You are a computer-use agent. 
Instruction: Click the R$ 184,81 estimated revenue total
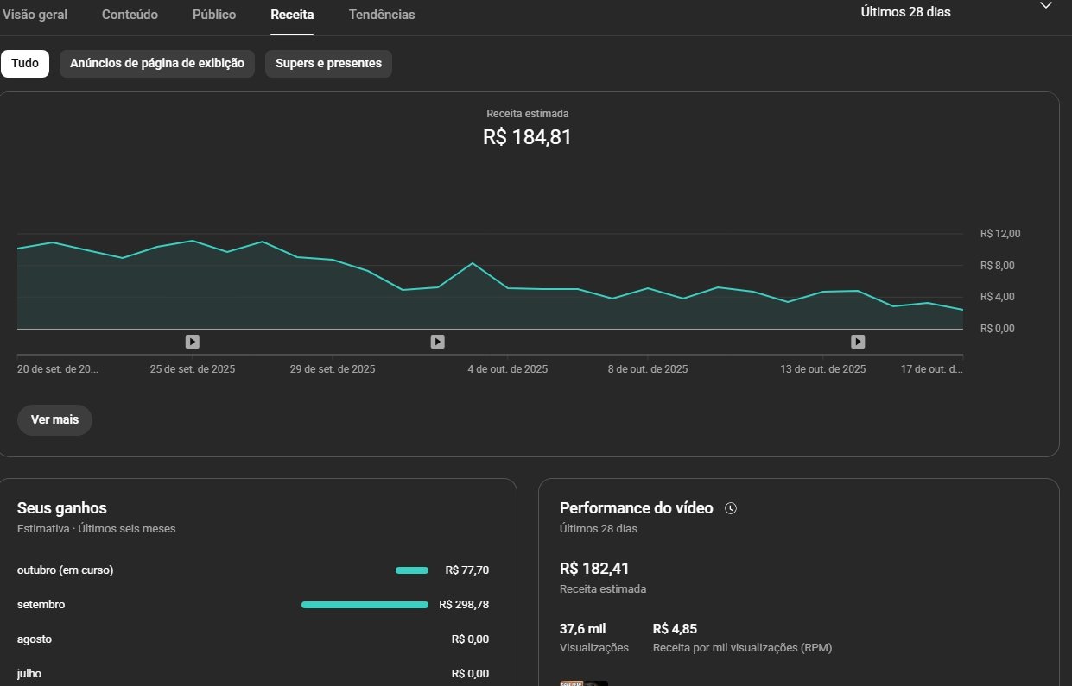pyautogui.click(x=527, y=137)
